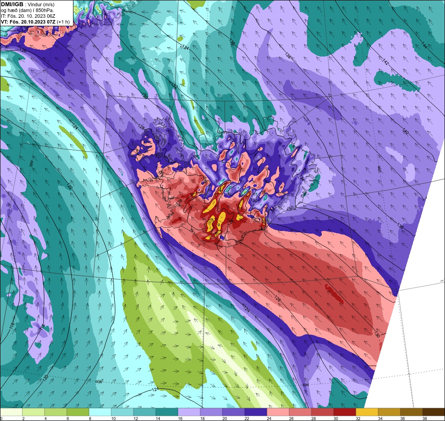Click the legend tick value '34'
The image size is (445, 421).
[380, 418]
